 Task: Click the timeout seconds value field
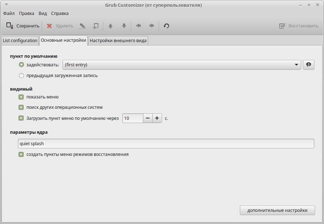point(133,118)
